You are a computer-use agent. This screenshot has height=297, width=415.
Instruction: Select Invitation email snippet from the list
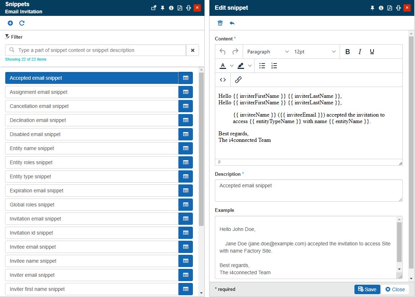pos(92,219)
